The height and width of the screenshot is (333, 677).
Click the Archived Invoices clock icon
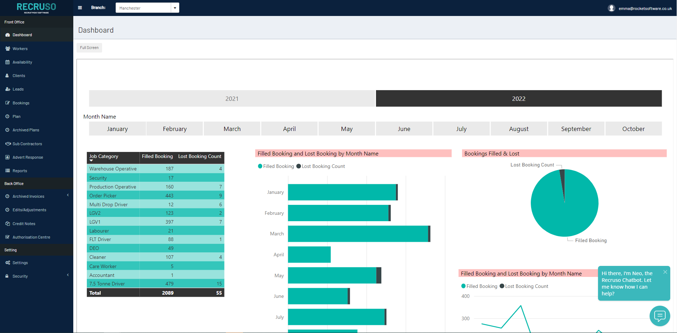(7, 196)
